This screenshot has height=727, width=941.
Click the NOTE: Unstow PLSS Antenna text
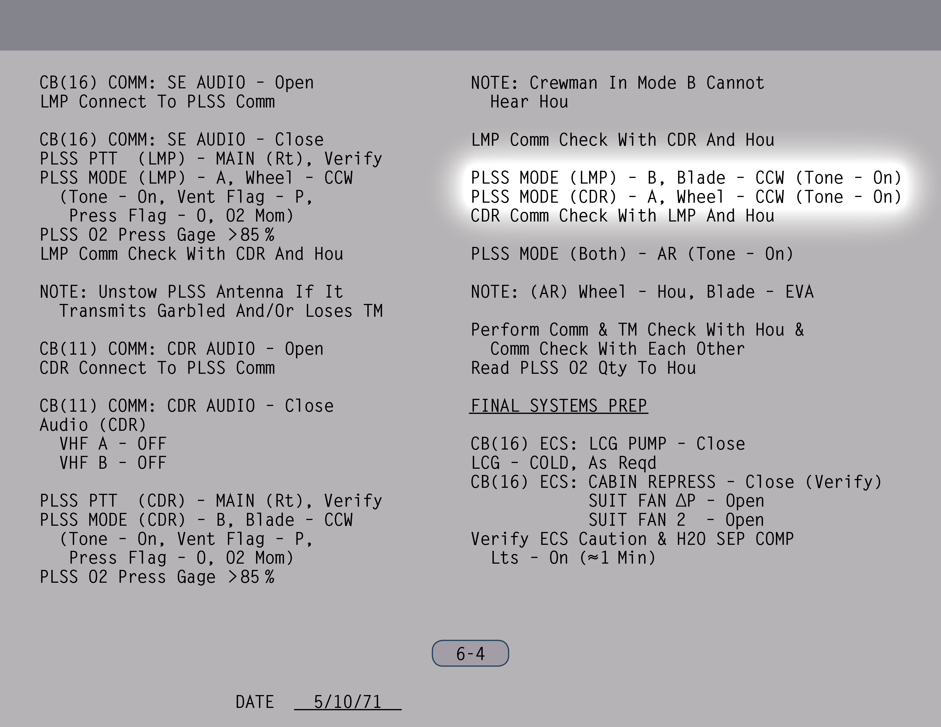coord(211,301)
